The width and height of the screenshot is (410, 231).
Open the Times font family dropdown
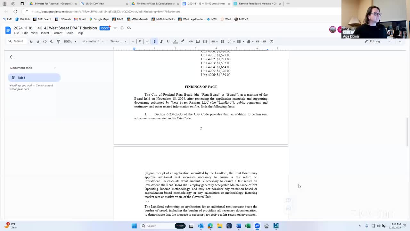(118, 41)
